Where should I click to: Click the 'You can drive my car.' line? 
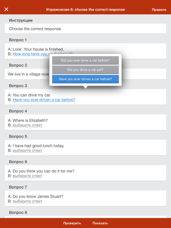tap(29, 95)
